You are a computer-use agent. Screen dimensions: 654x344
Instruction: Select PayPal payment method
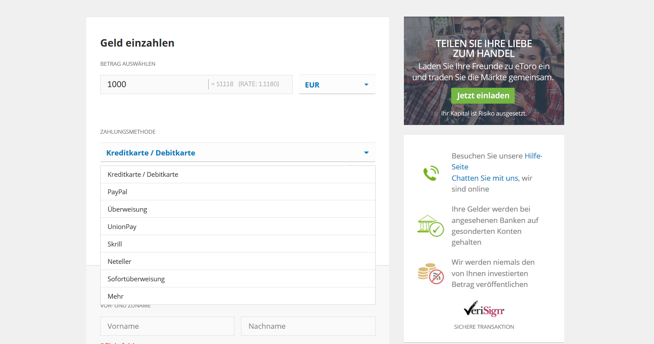238,192
